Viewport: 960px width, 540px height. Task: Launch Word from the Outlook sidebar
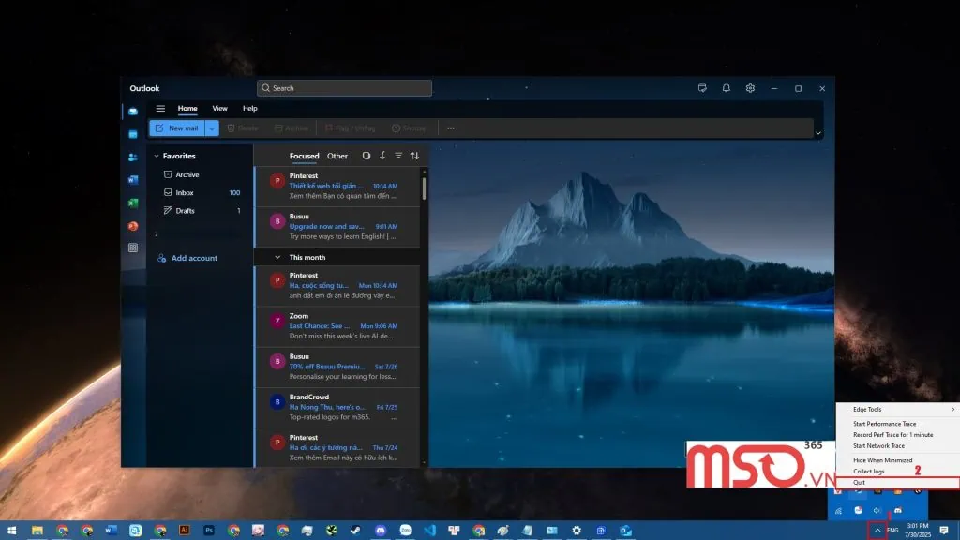133,180
